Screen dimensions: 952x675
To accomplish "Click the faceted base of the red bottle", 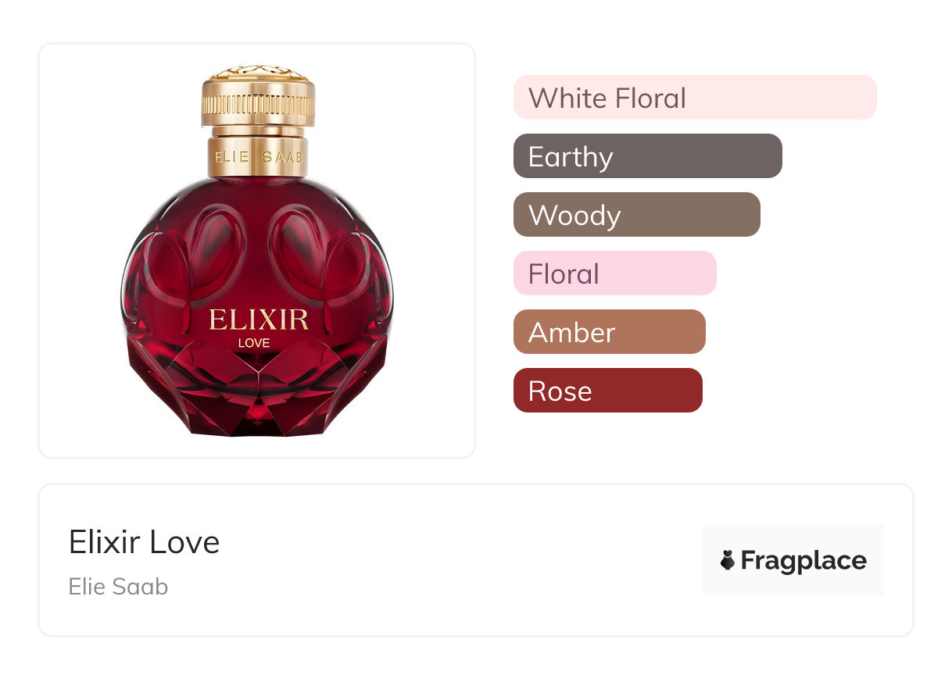I will coord(257,395).
